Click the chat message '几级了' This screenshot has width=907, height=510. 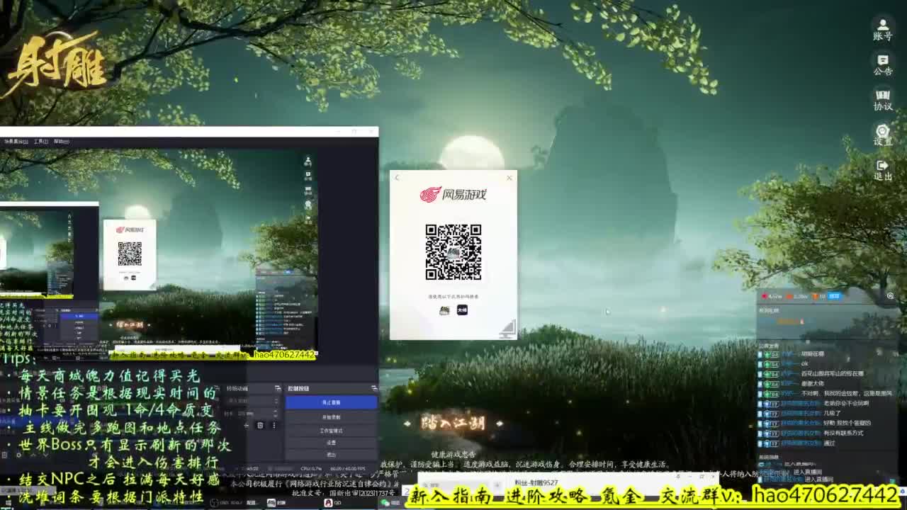click(x=831, y=413)
